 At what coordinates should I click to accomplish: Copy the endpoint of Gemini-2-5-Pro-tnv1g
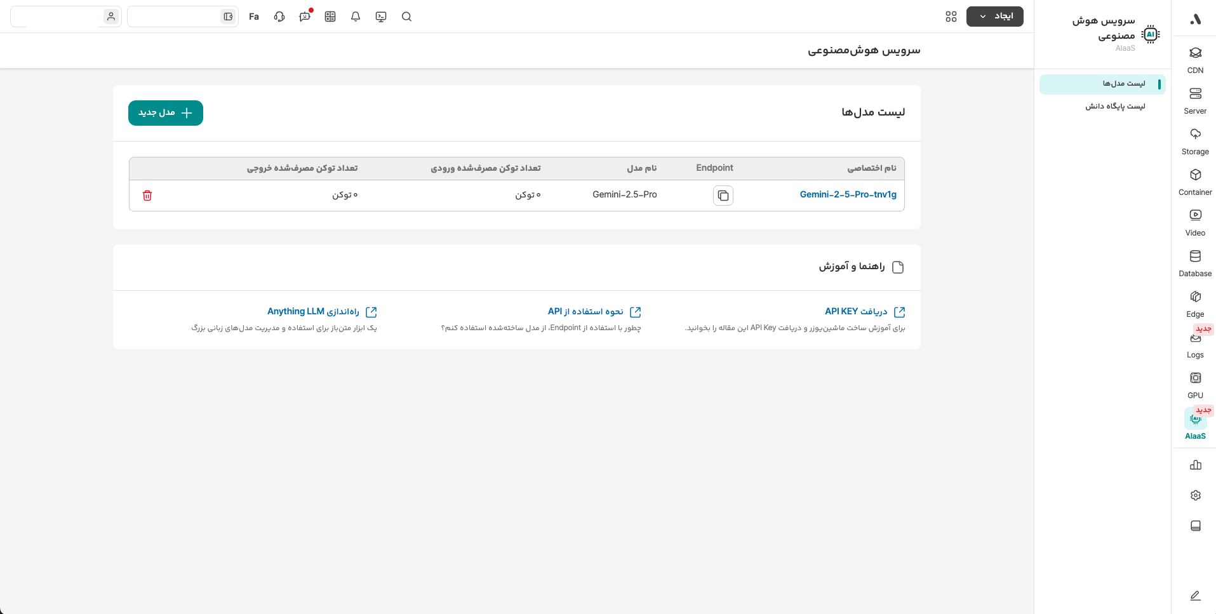click(723, 196)
